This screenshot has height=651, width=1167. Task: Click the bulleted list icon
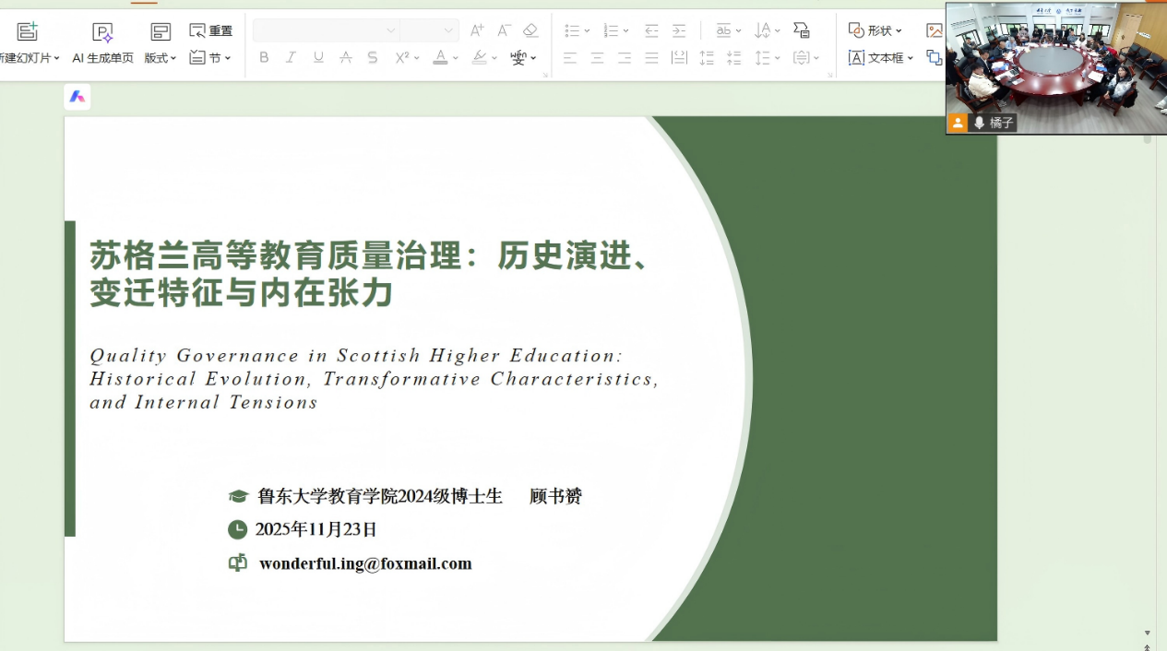[x=572, y=30]
